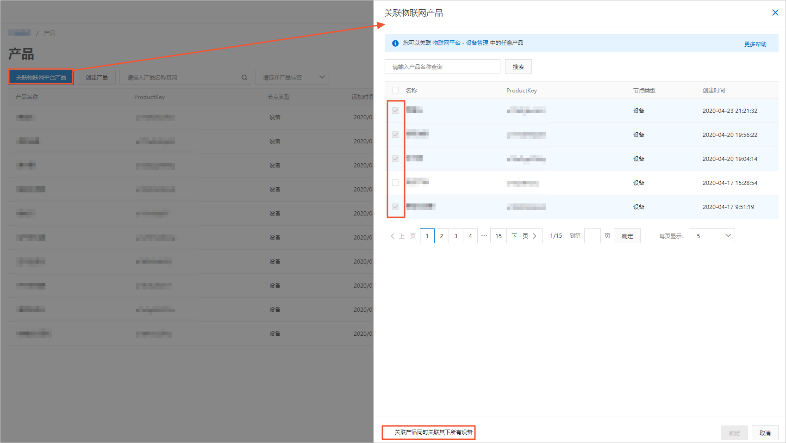Image resolution: width=786 pixels, height=443 pixels.
Task: Click the 更多帮助 link
Action: pos(755,44)
